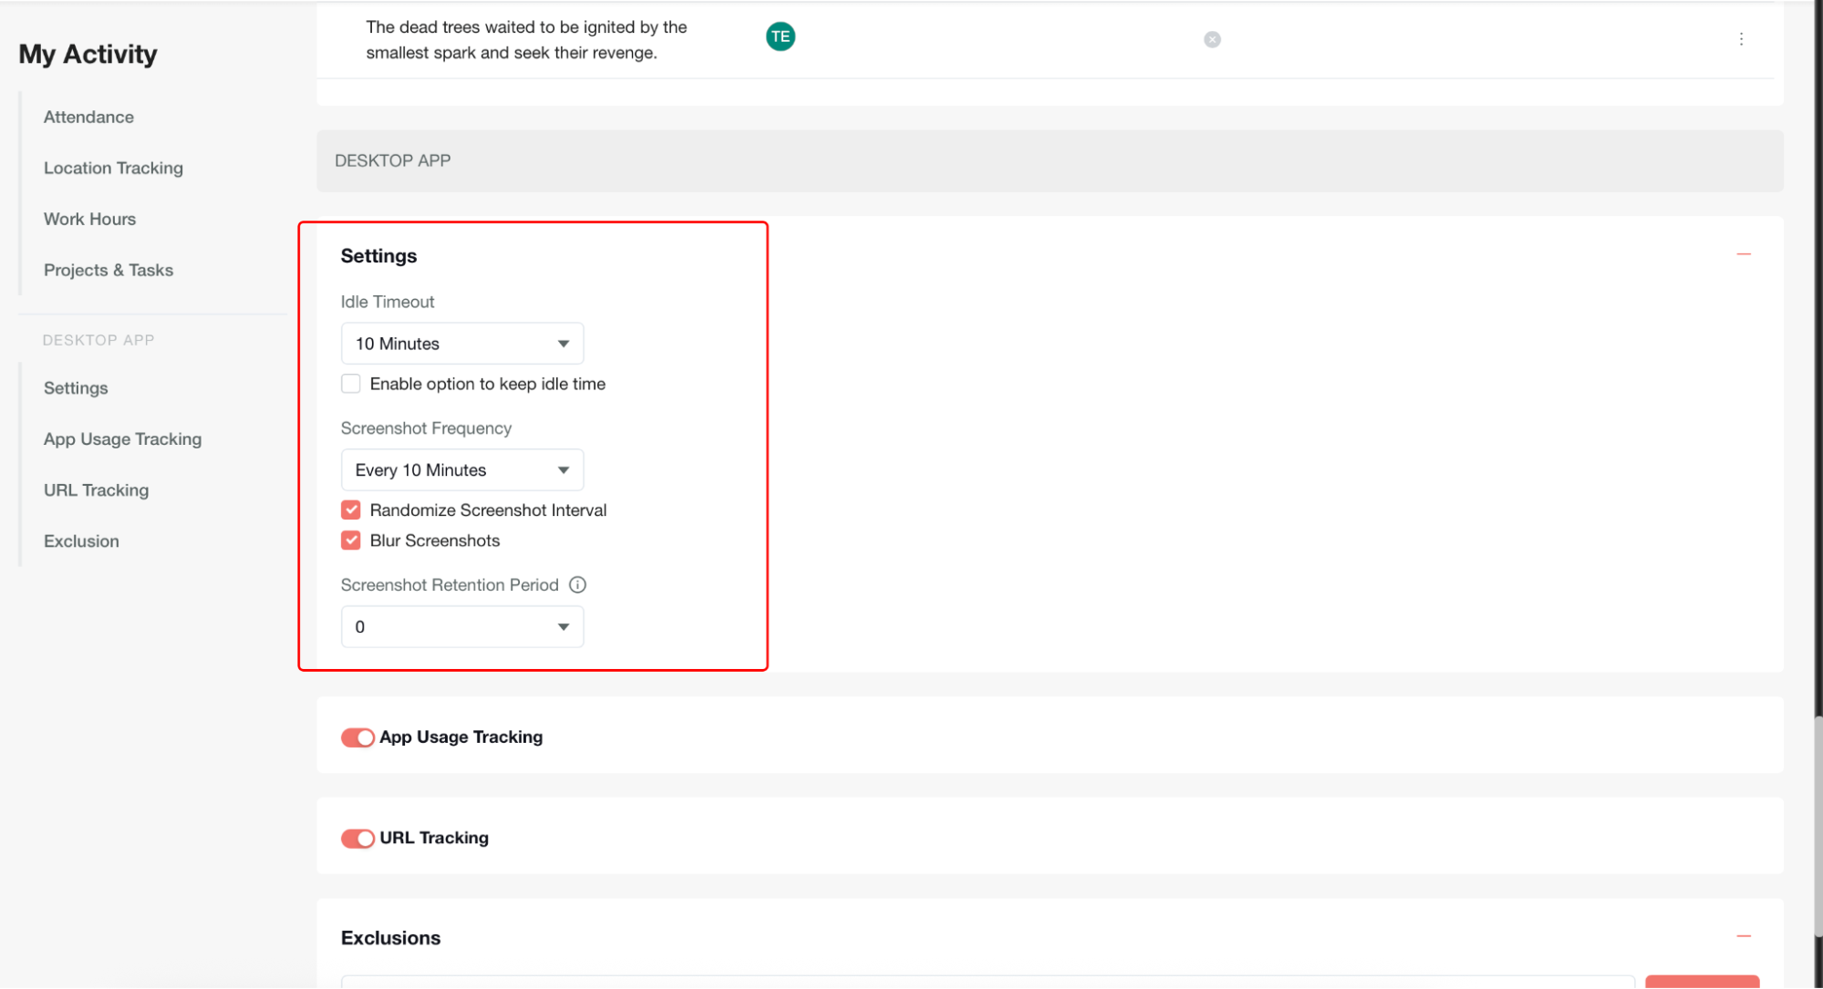Click the TE user avatar icon

coord(780,36)
